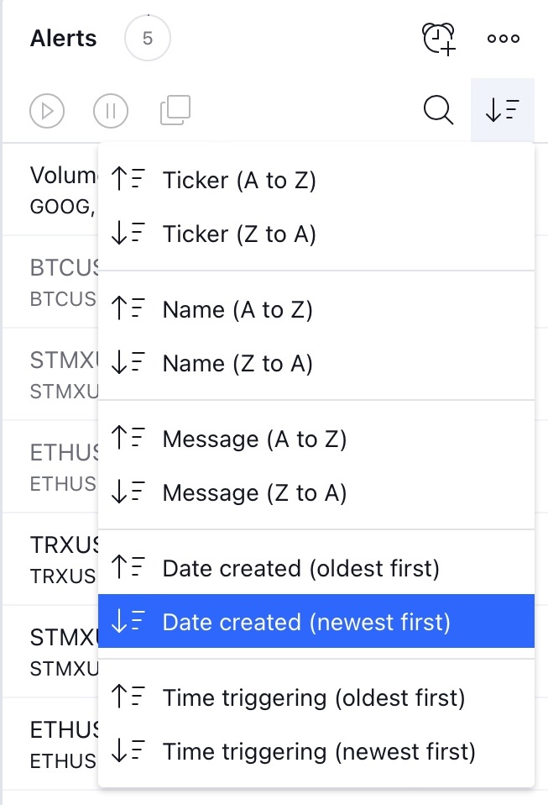Select Time triggering (oldest first)
This screenshot has height=805, width=548.
(316, 697)
